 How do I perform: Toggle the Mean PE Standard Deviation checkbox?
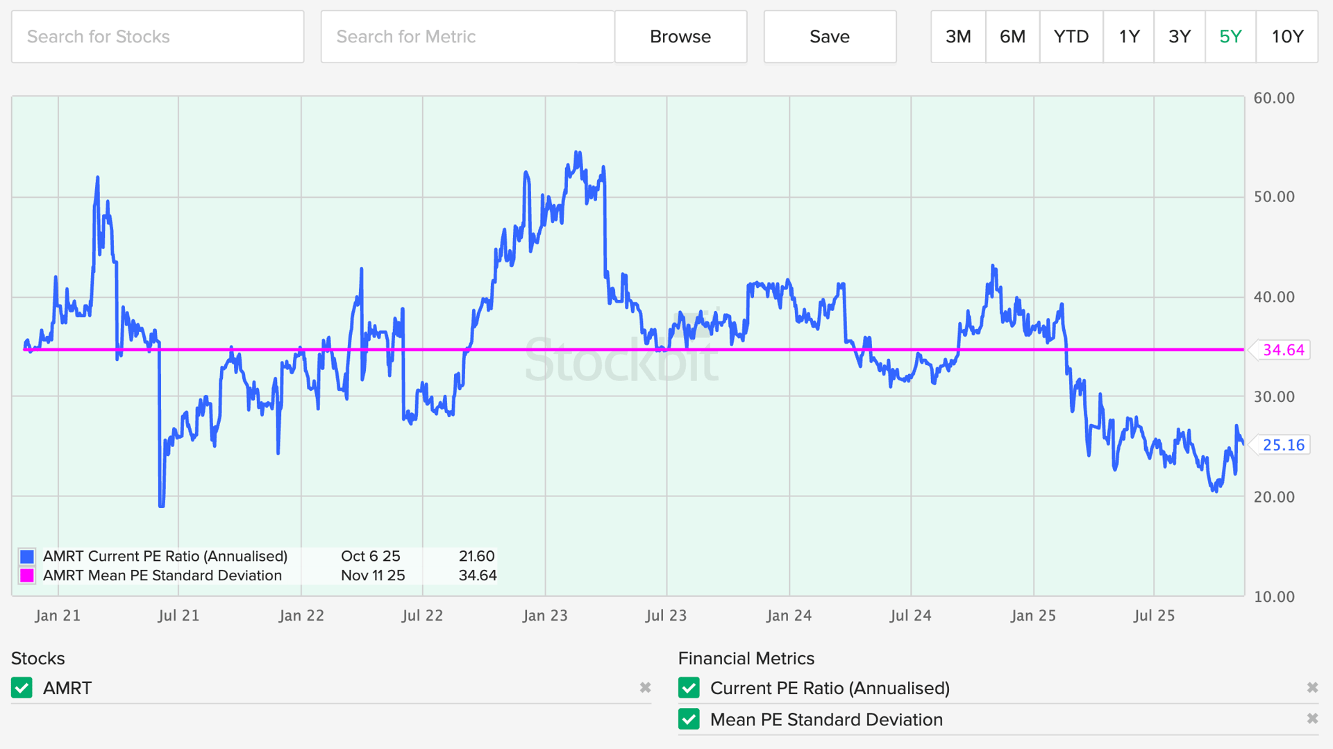pos(689,719)
